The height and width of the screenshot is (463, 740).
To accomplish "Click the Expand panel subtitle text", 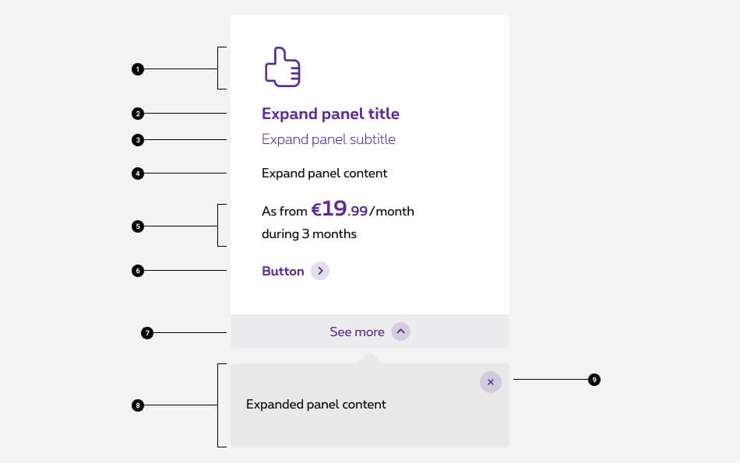I will pyautogui.click(x=329, y=139).
